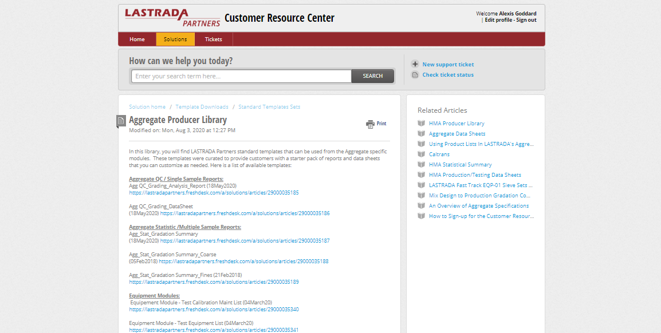Click the document icon beside Check ticket status

click(415, 75)
